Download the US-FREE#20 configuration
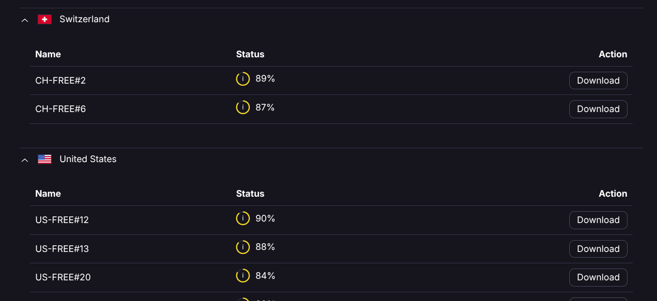This screenshot has height=301, width=657. point(598,277)
